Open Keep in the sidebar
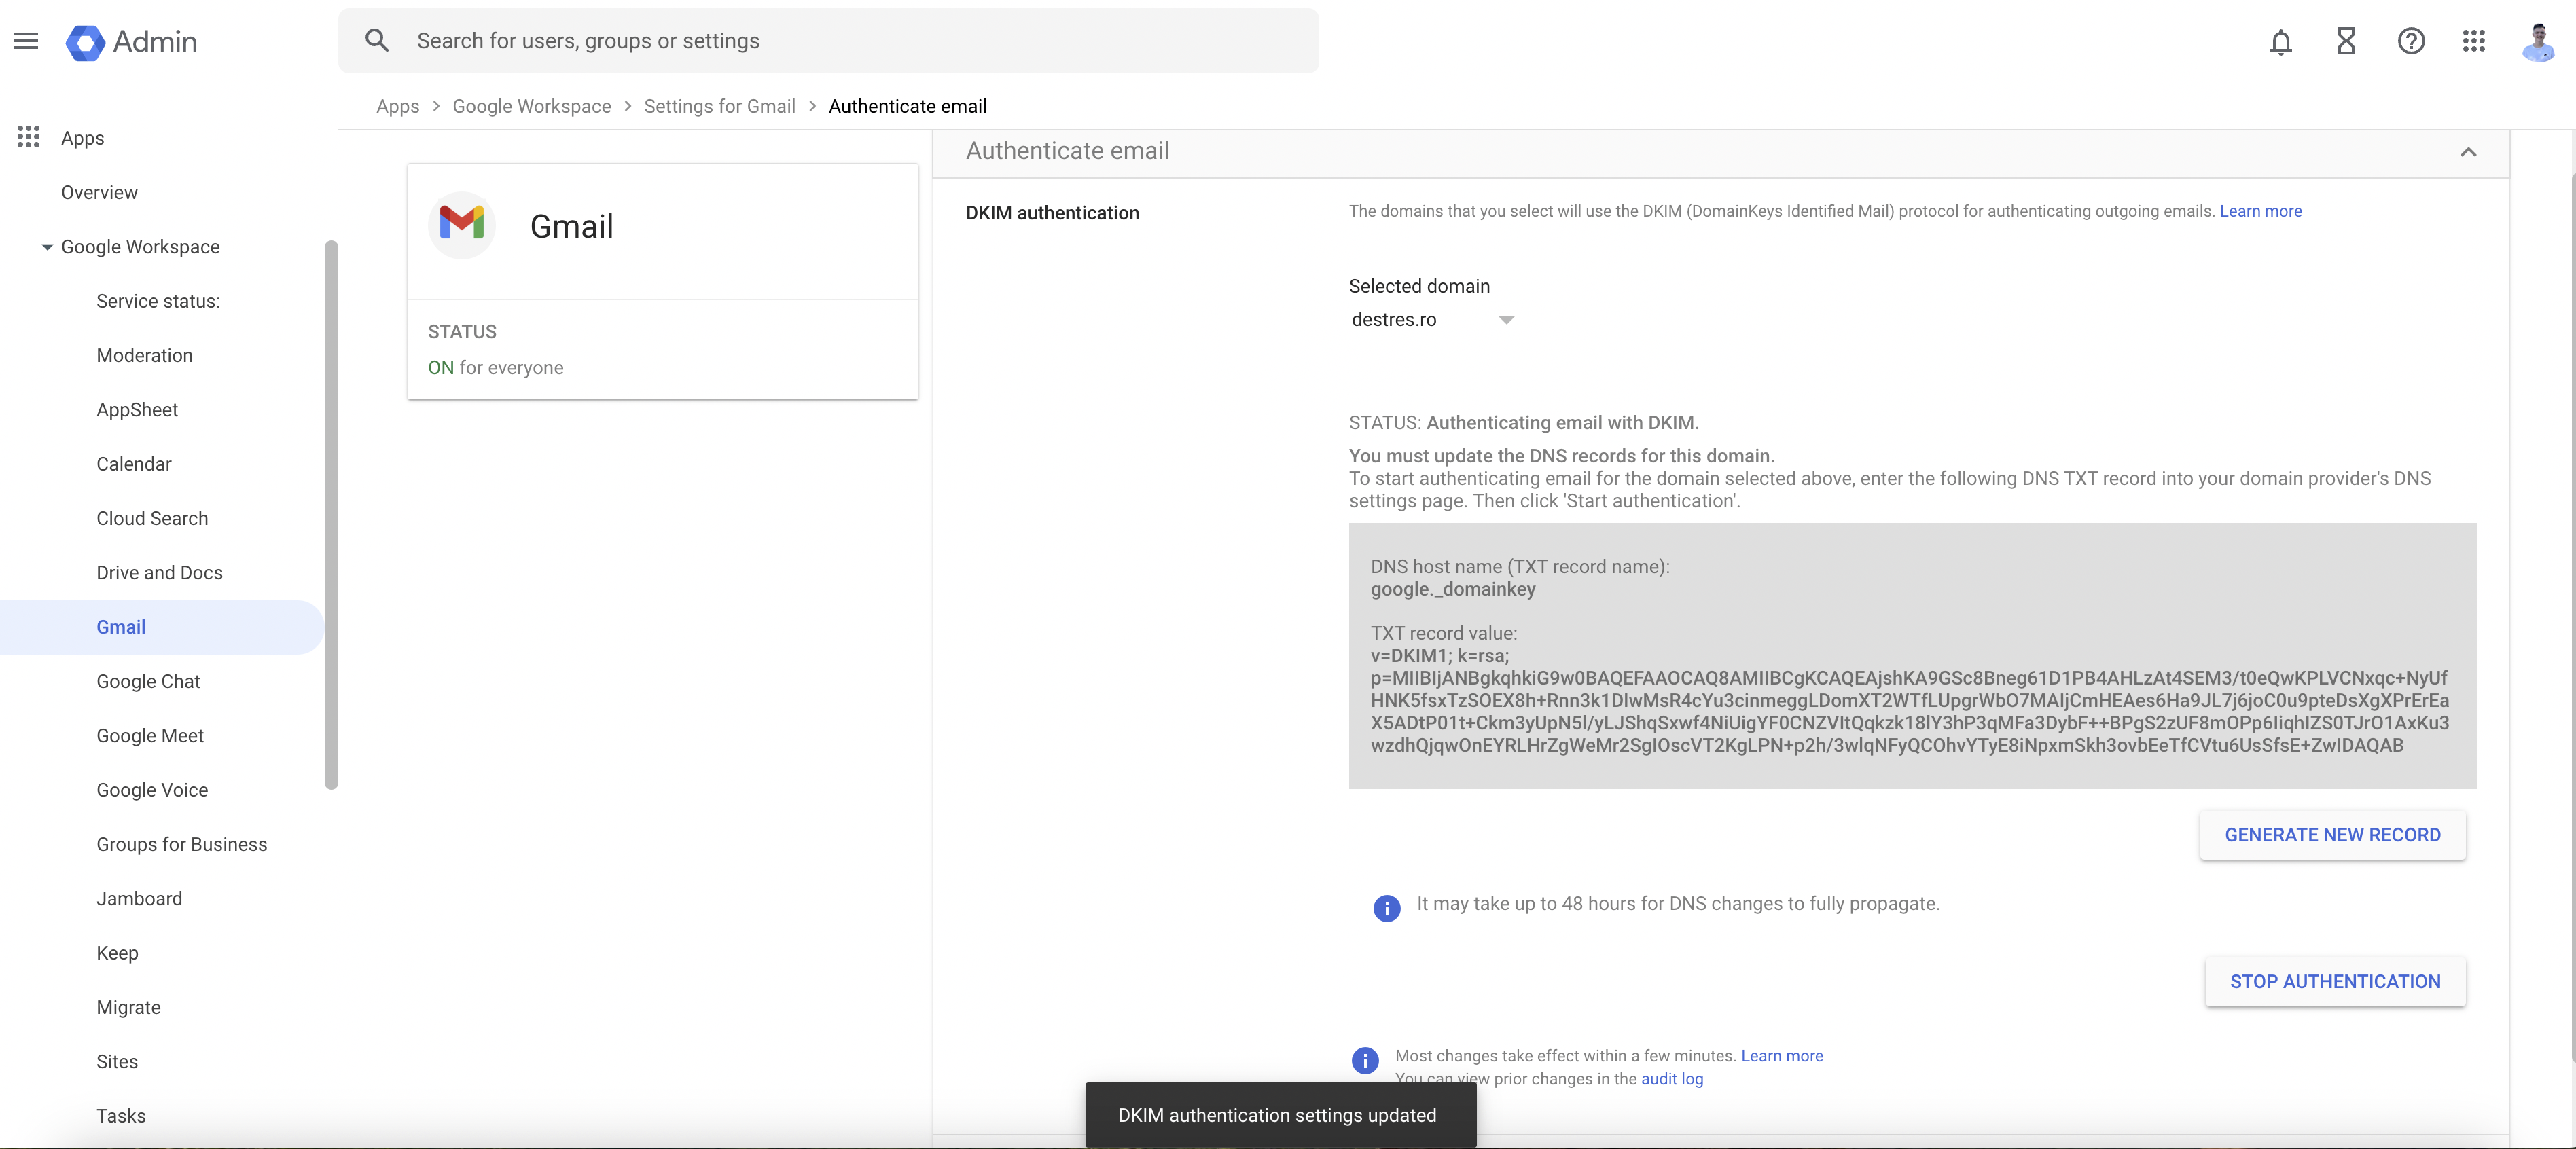Viewport: 2576px width, 1149px height. (x=117, y=953)
